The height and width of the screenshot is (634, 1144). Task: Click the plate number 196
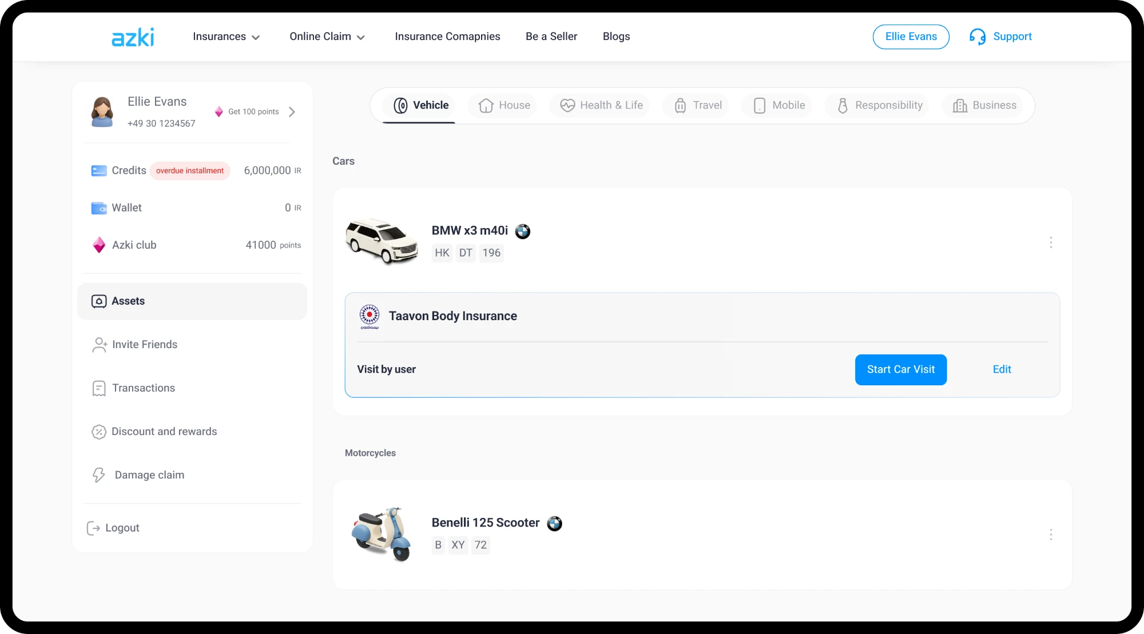tap(491, 253)
